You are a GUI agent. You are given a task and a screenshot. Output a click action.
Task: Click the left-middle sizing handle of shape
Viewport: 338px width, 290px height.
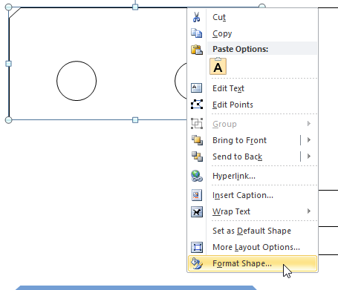pos(8,64)
